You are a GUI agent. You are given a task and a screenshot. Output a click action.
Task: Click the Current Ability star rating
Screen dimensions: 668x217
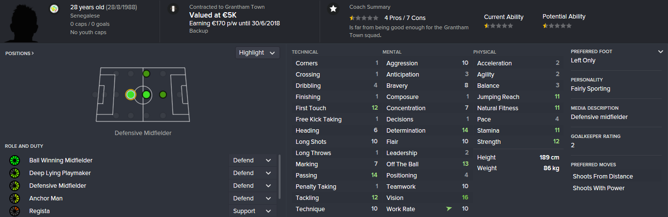(x=498, y=26)
